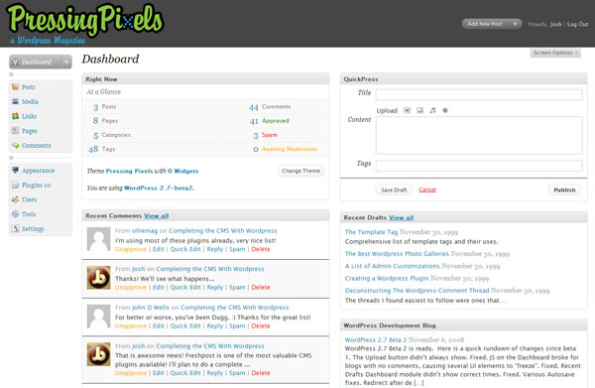Click the QuickPress Title input field
Screen dimensions: 595x388
(479, 94)
